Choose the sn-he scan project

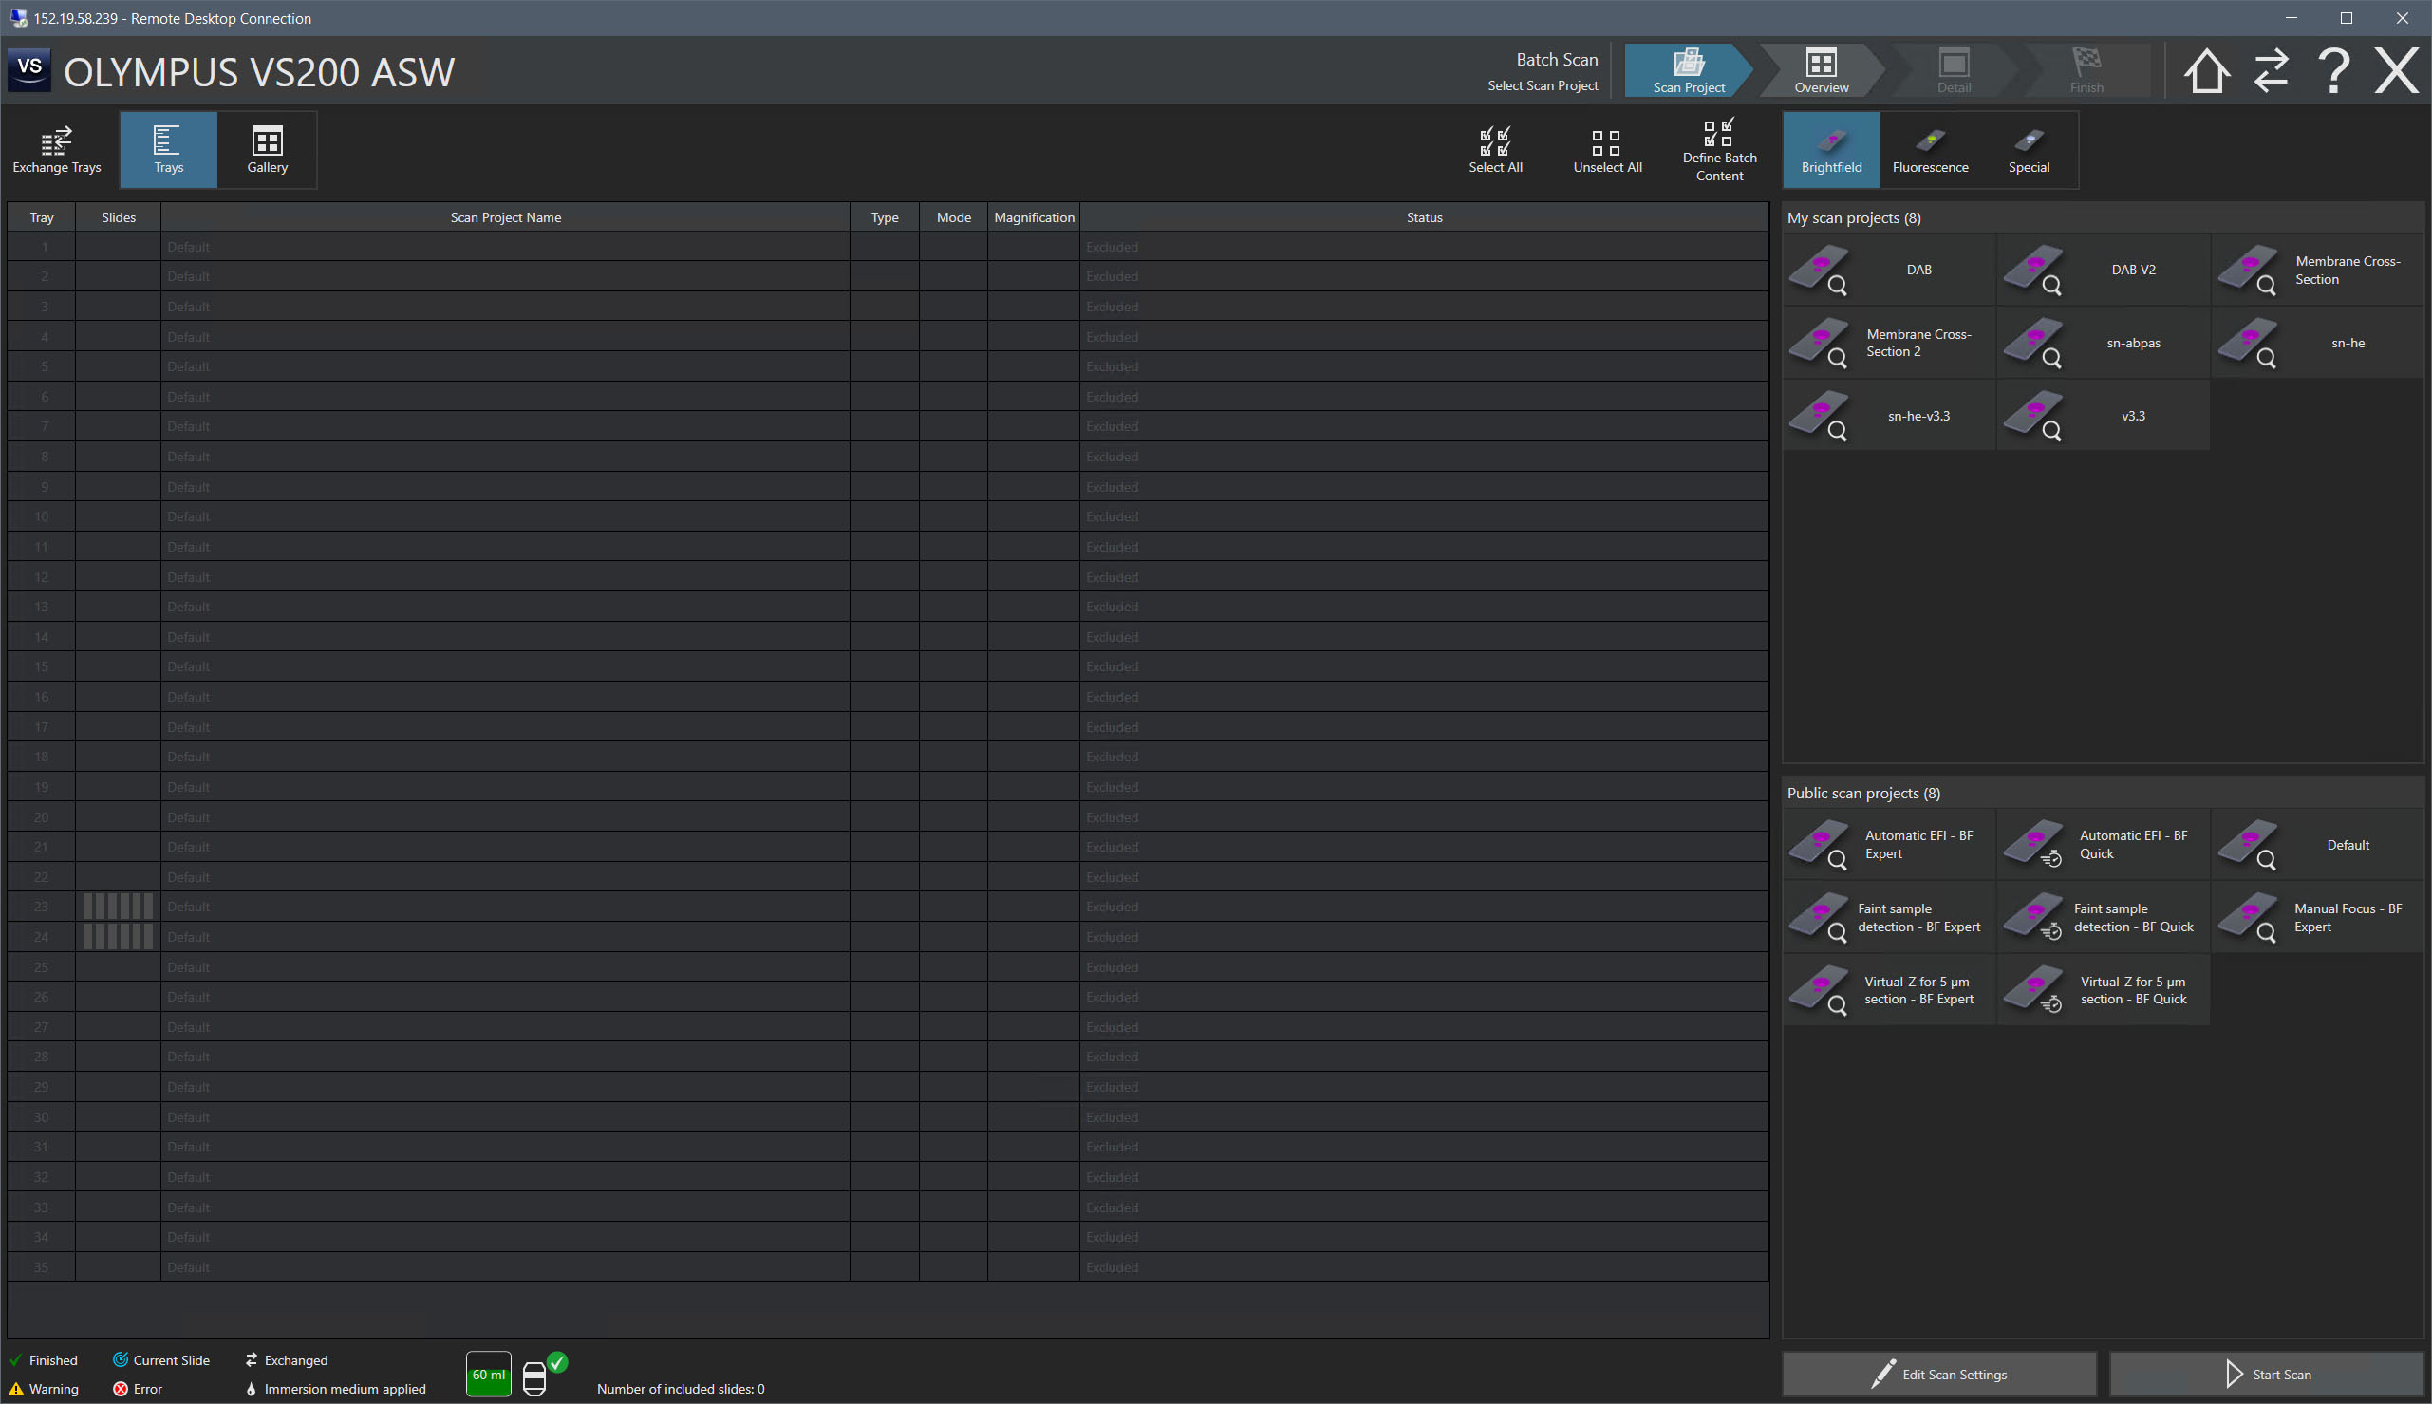pos(2317,344)
